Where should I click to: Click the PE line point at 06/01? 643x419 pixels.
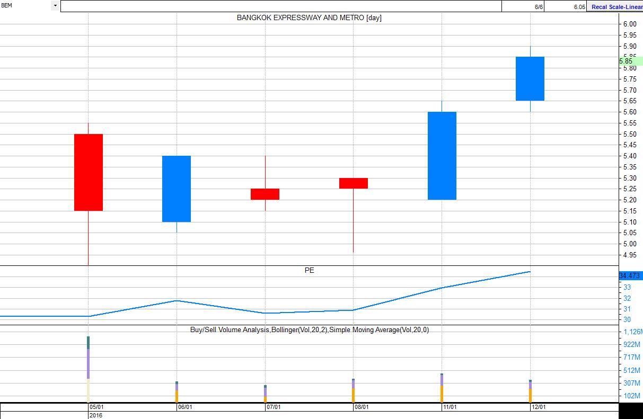pos(177,301)
